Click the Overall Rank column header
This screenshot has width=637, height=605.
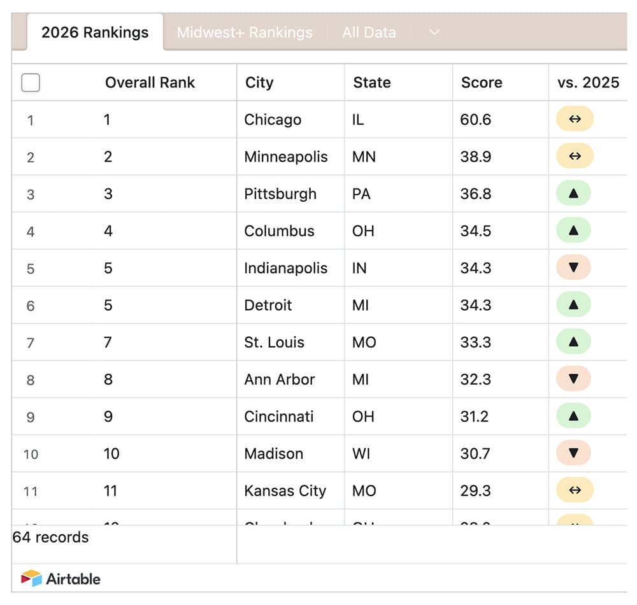150,82
